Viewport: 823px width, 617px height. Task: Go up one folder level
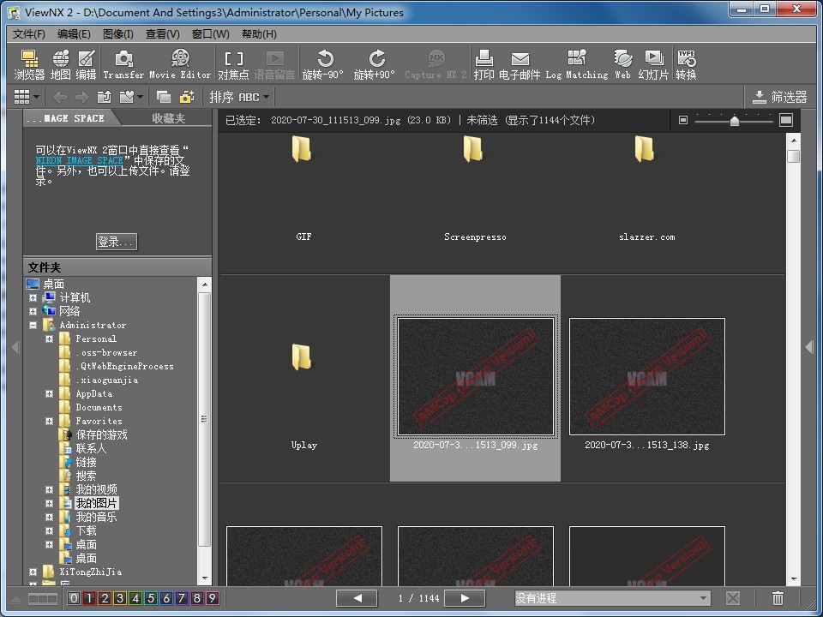click(105, 97)
